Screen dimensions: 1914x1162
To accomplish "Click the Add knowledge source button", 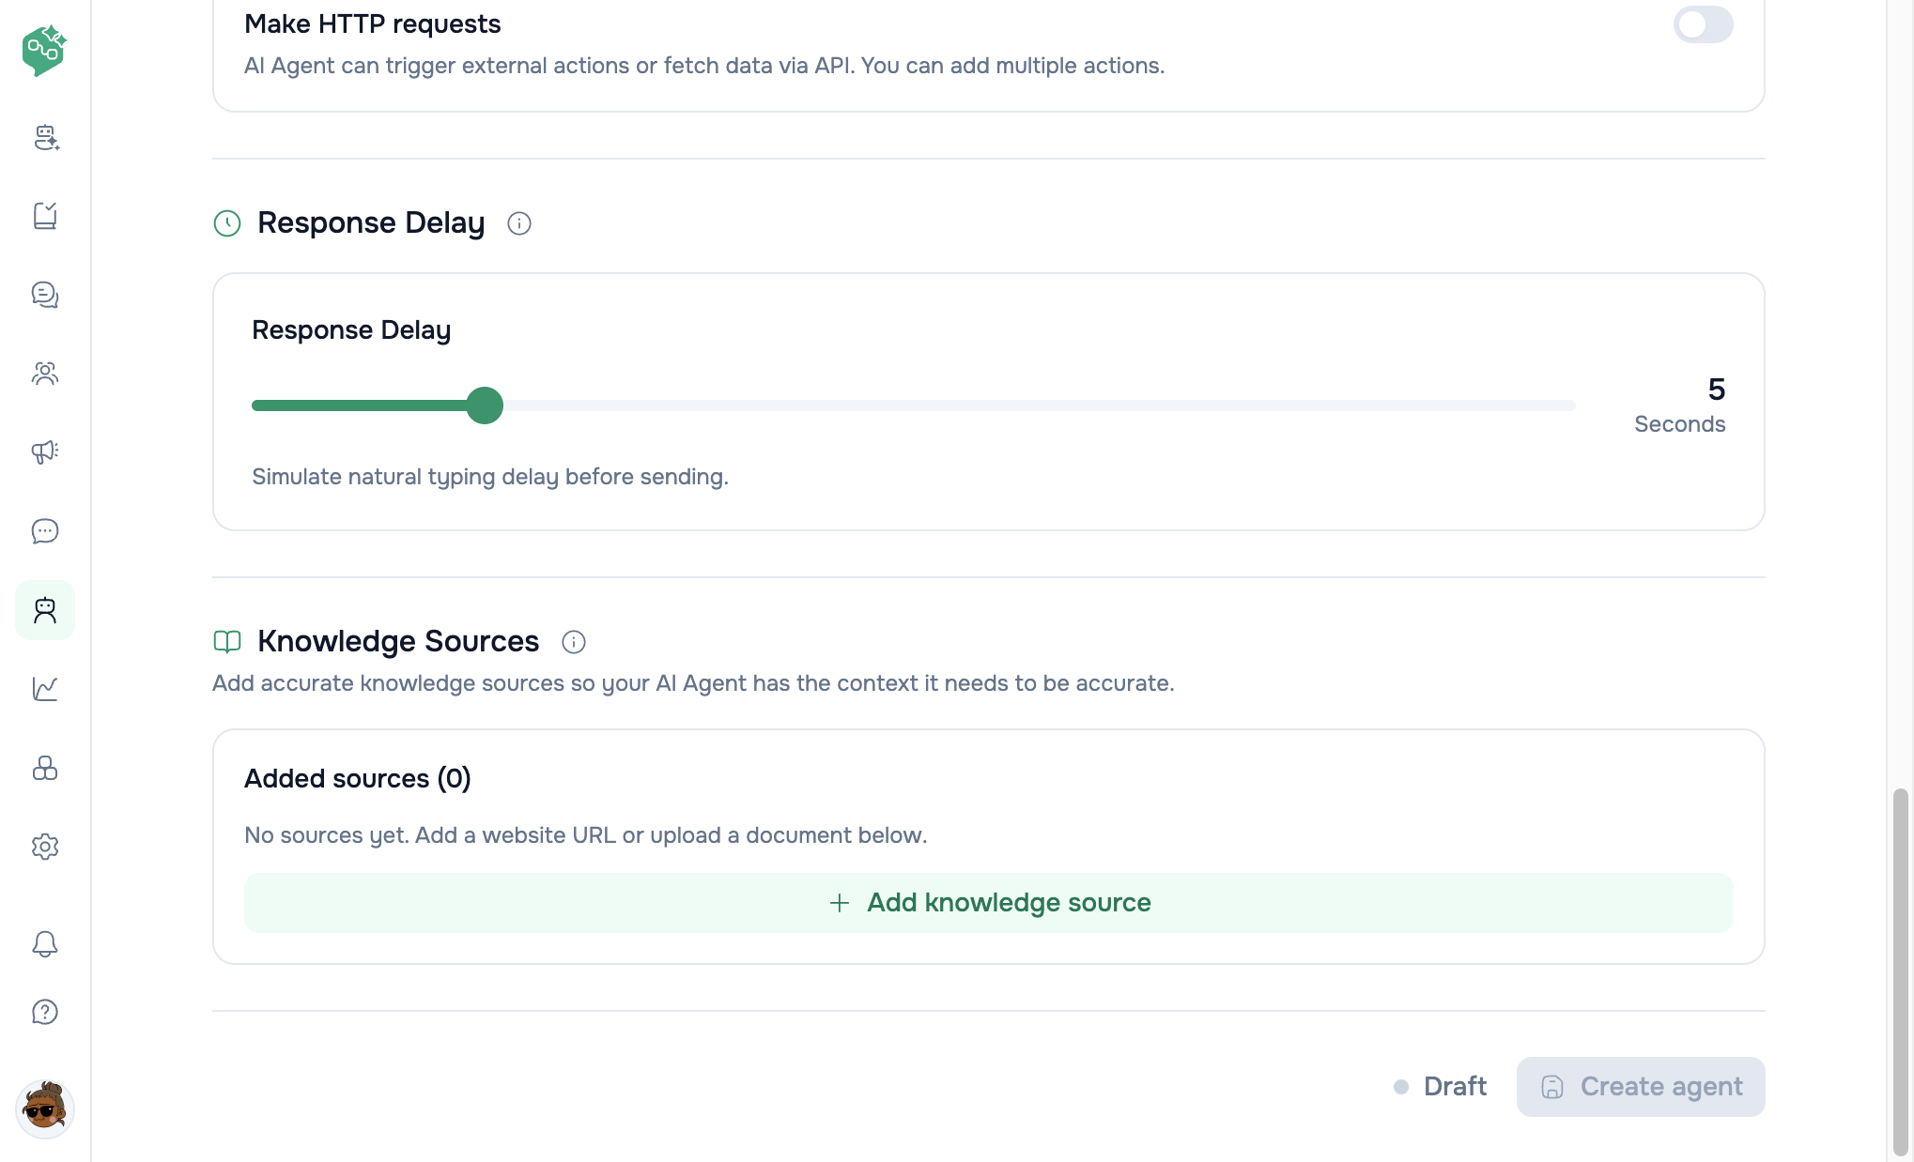I will pyautogui.click(x=989, y=903).
